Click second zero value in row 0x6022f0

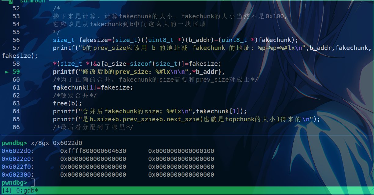(x=181, y=167)
